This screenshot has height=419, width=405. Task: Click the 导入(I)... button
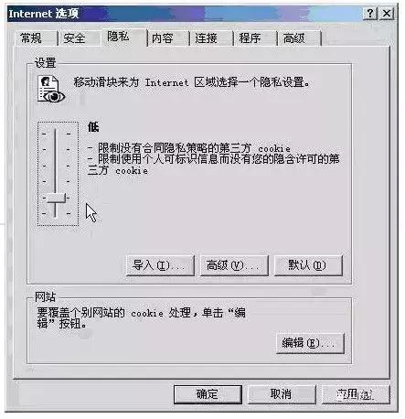(160, 265)
